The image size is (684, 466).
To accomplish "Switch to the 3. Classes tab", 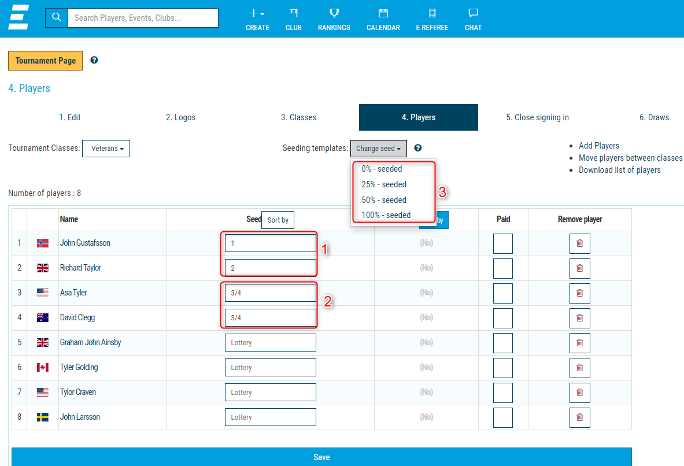I will click(298, 117).
